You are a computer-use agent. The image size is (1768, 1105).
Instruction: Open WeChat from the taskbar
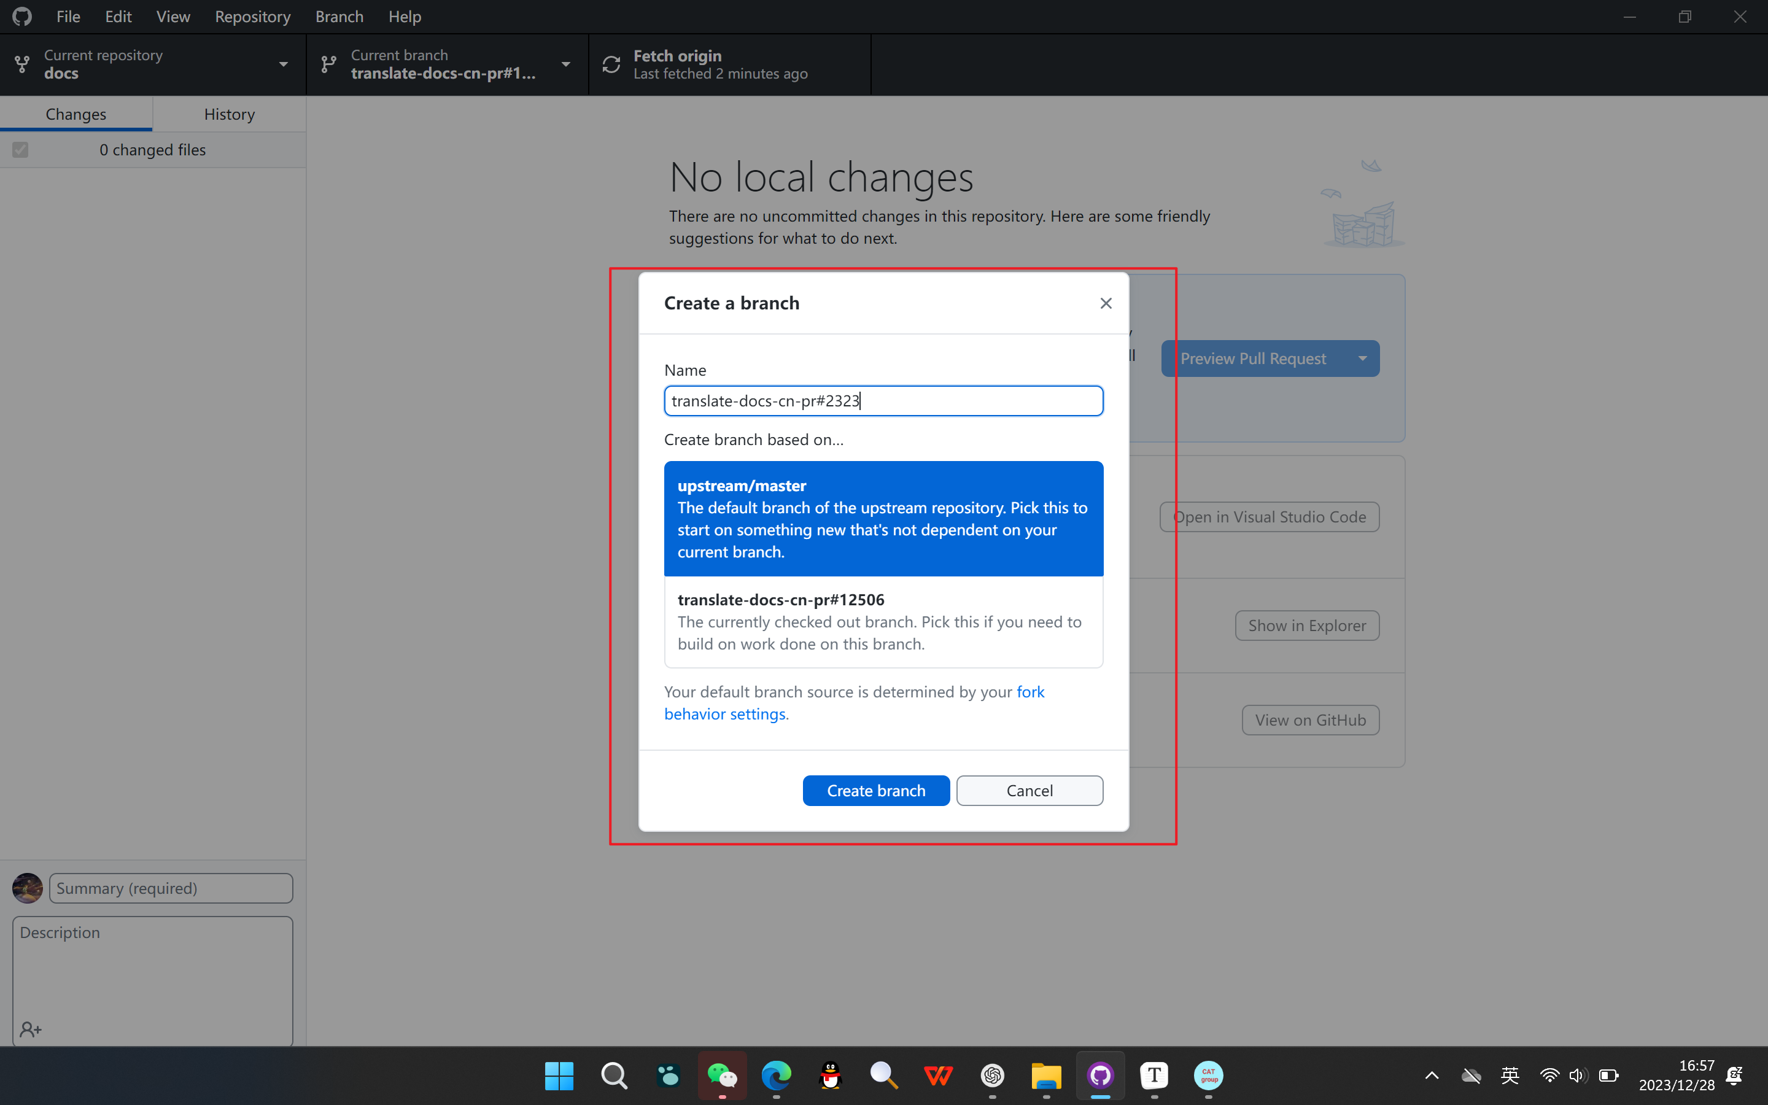point(722,1075)
